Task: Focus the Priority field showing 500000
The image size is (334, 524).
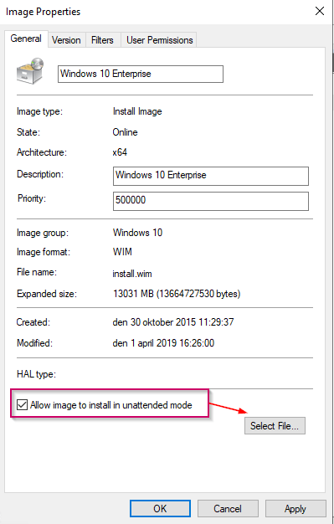Action: (211, 201)
